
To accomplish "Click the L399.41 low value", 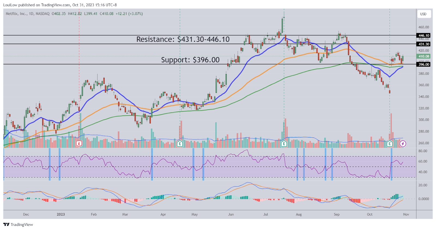I will click(91, 14).
